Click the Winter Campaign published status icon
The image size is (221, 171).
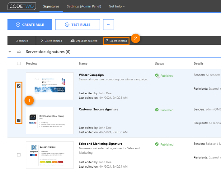click(157, 75)
